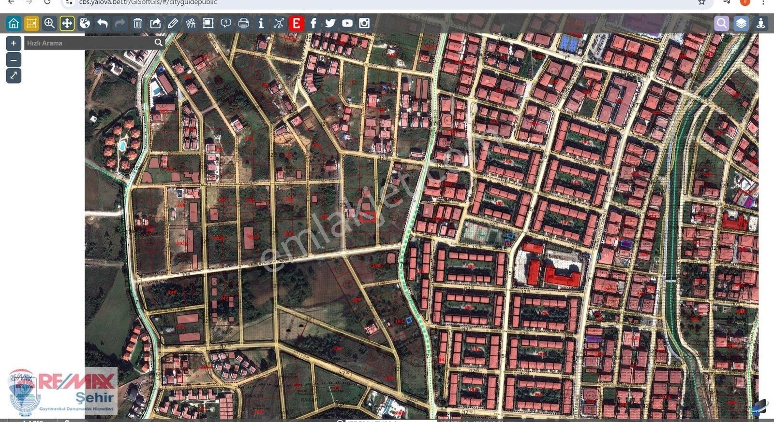The height and width of the screenshot is (422, 774).
Task: Clear drawings with the trash icon
Action: point(137,23)
